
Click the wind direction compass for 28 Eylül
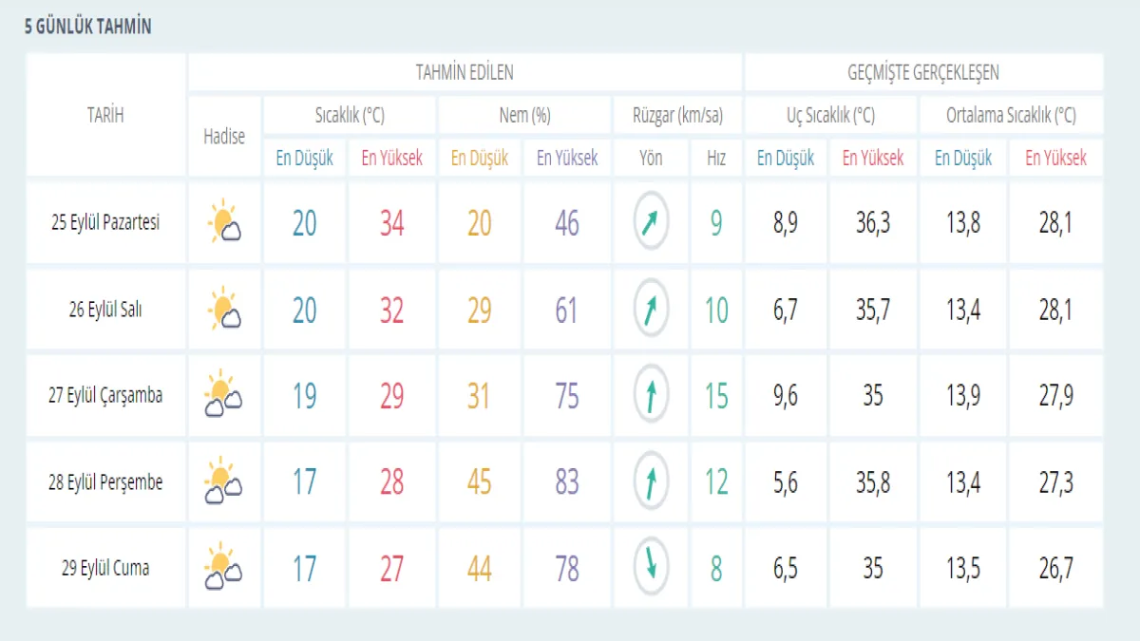coord(651,482)
